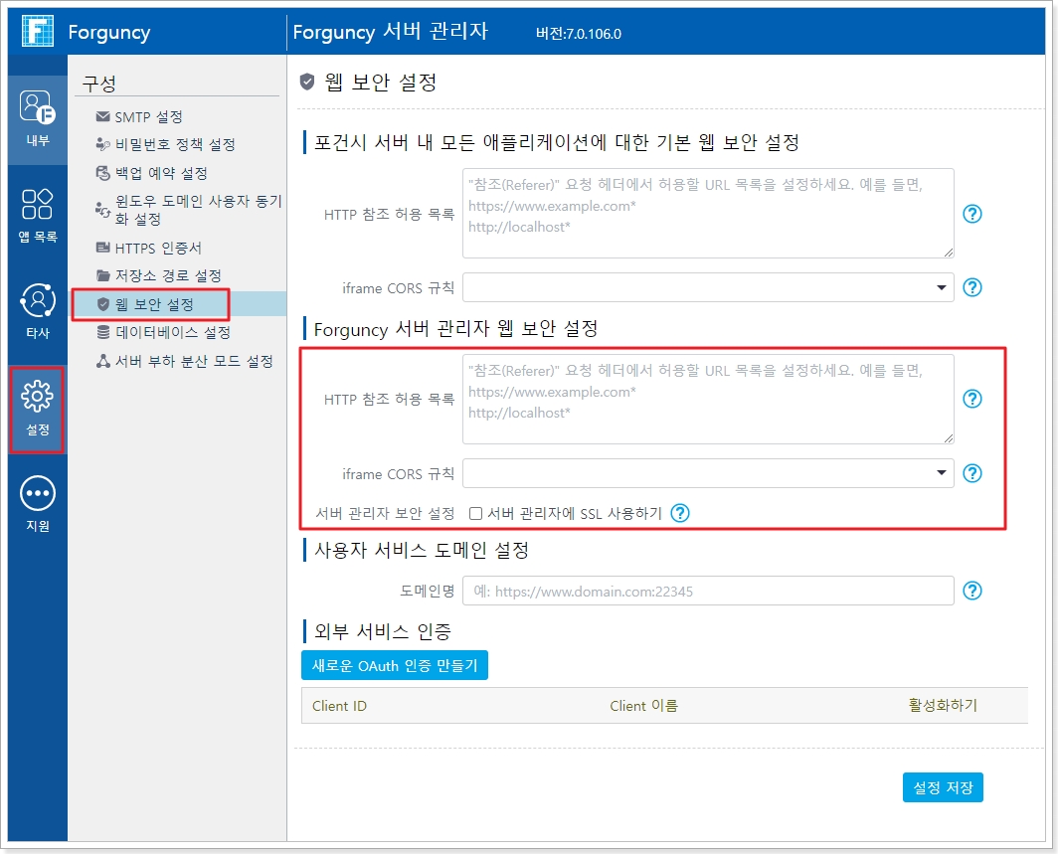Viewport: 1058px width, 854px height.
Task: Click the 설정 저장 button
Action: click(943, 787)
